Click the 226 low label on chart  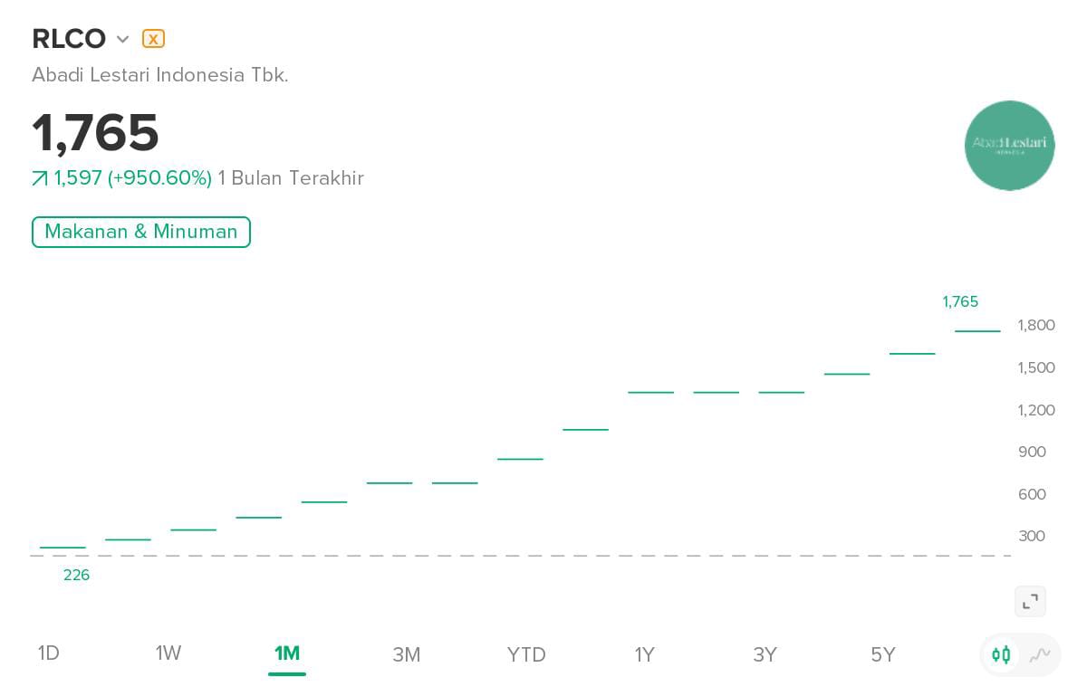click(76, 575)
